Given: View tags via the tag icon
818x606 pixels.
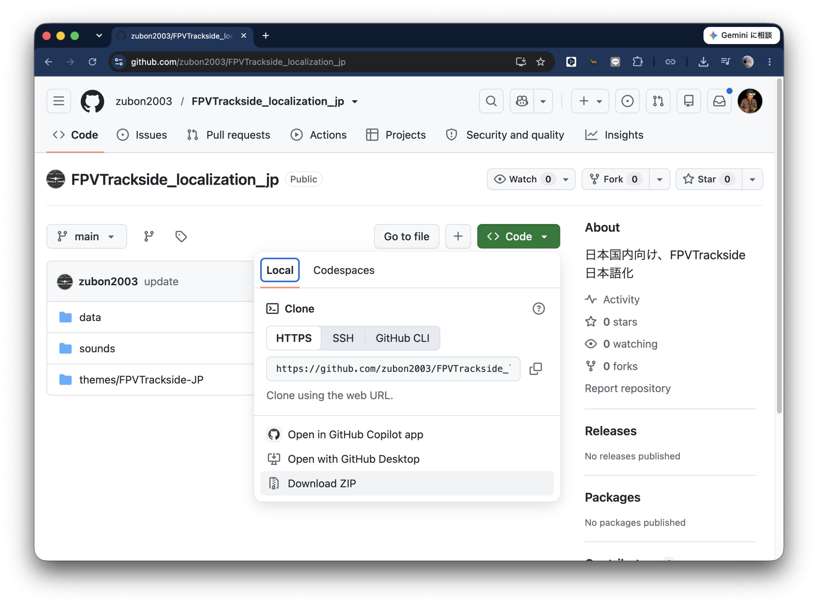Looking at the screenshot, I should tap(181, 236).
